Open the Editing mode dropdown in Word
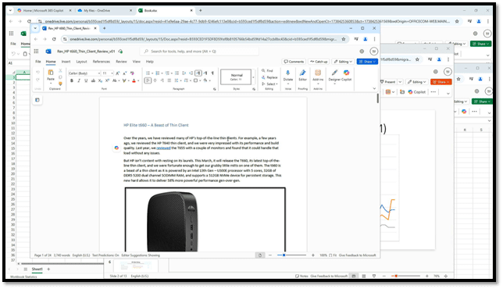 (343, 62)
